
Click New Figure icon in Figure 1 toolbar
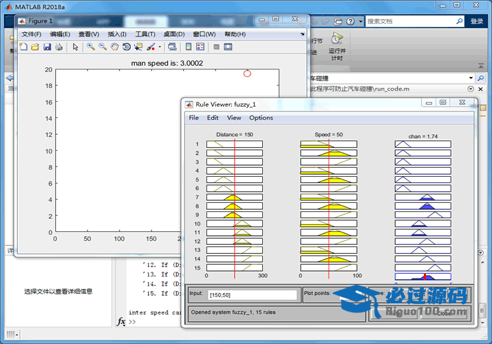pos(23,47)
